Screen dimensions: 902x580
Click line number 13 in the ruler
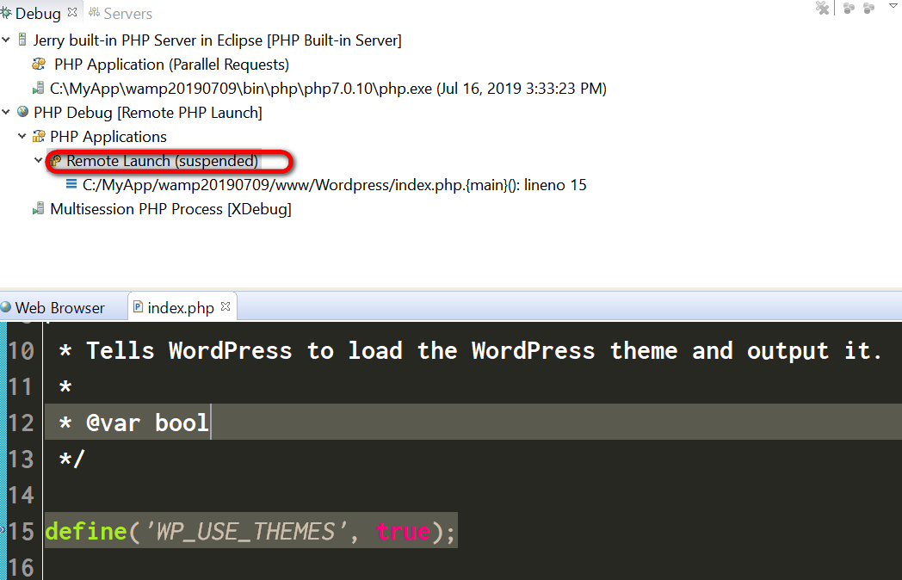click(22, 460)
